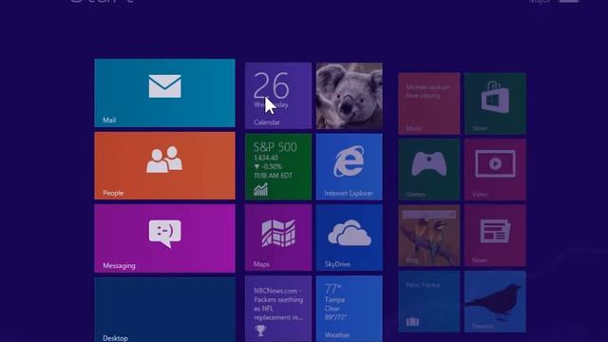The image size is (608, 342).
Task: Open the Music tile now playing
Action: click(x=429, y=104)
